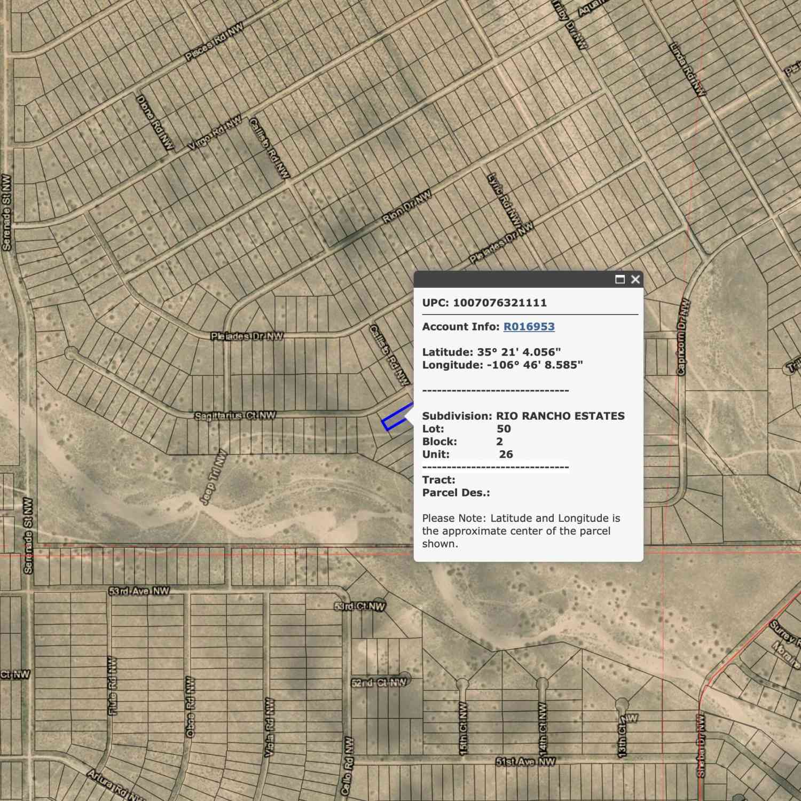Click the 15th Ct NW street label
801x801 pixels.
(463, 728)
